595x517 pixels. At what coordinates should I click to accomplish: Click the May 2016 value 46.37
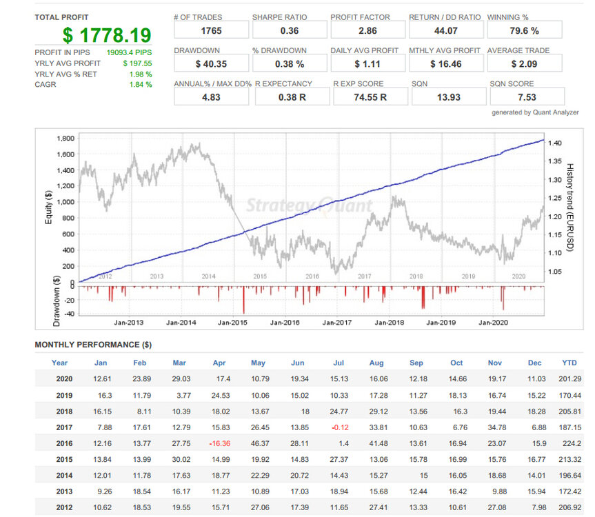pos(260,443)
